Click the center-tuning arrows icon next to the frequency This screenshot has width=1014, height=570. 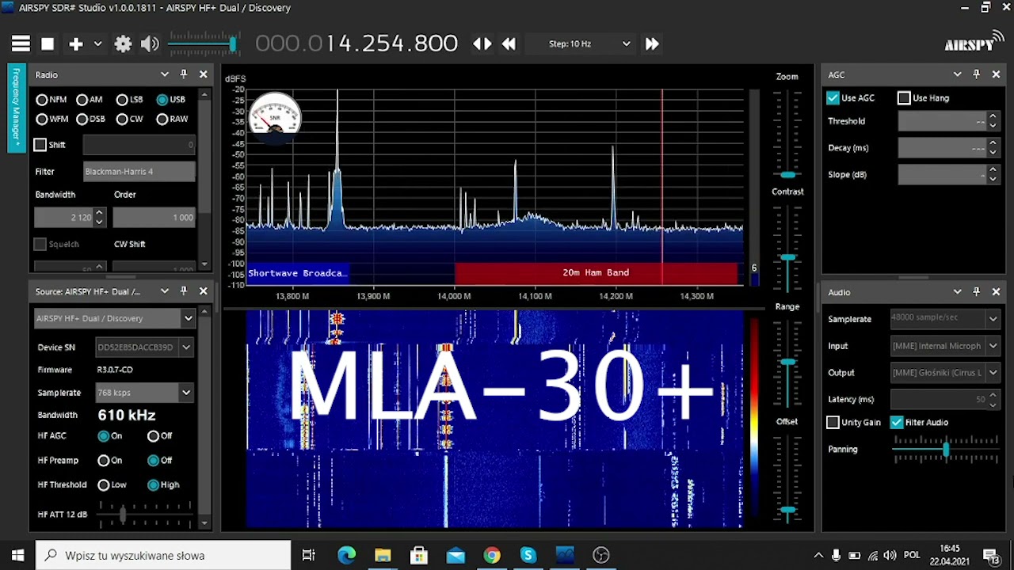pos(482,44)
